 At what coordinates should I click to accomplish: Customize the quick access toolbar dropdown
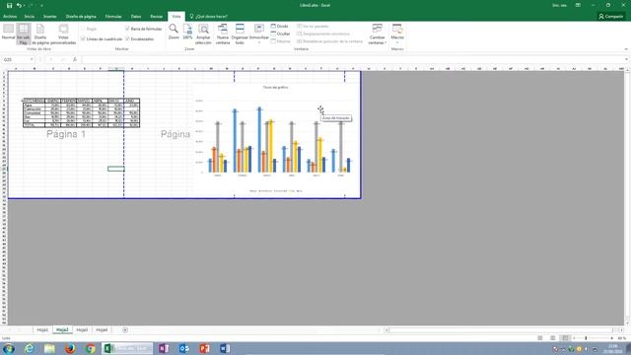point(41,6)
